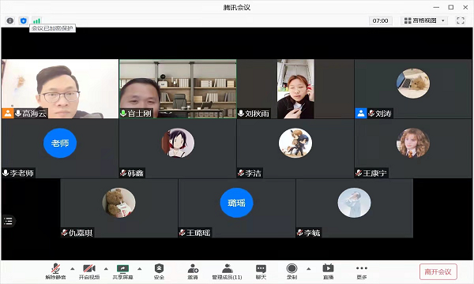This screenshot has height=284, width=474.
Task: Click the blue encryption shield icon
Action: click(x=23, y=21)
